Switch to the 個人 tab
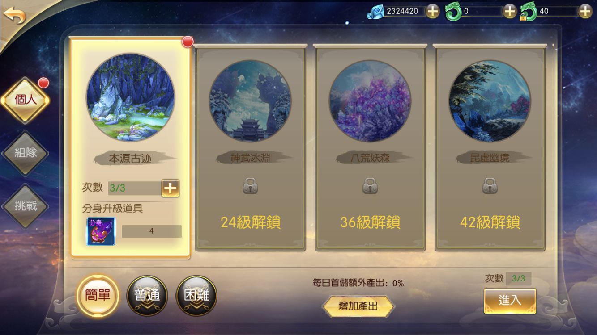Image resolution: width=597 pixels, height=335 pixels. pyautogui.click(x=26, y=100)
